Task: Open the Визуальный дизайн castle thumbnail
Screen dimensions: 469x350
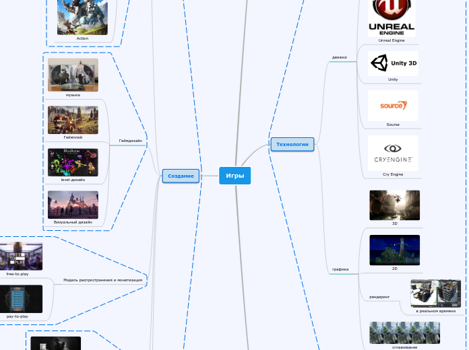Action: click(73, 205)
